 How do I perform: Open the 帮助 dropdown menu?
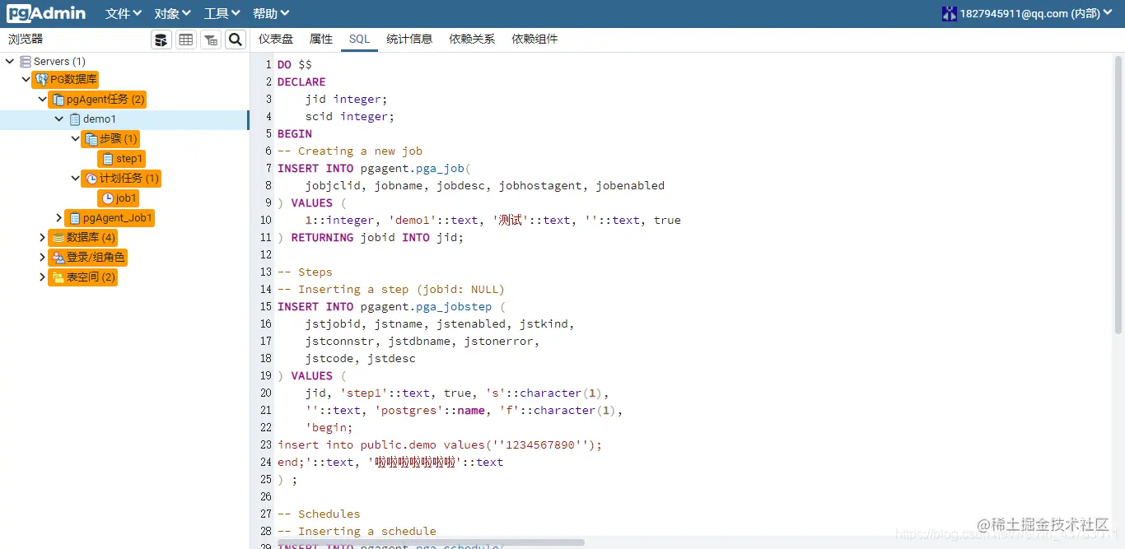(x=271, y=12)
